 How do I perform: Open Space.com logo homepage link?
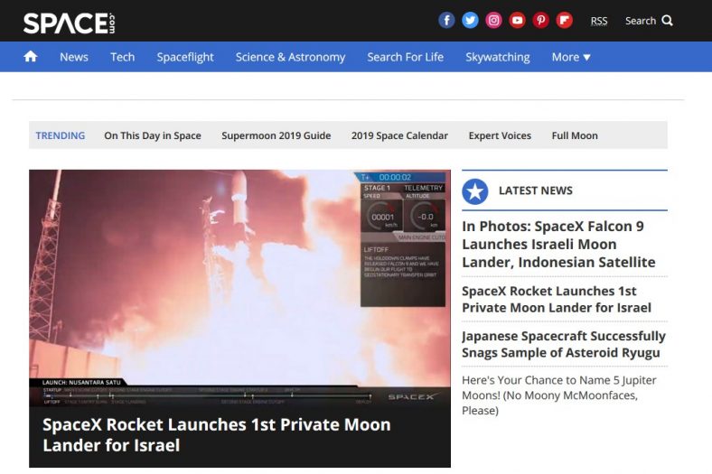(x=69, y=23)
